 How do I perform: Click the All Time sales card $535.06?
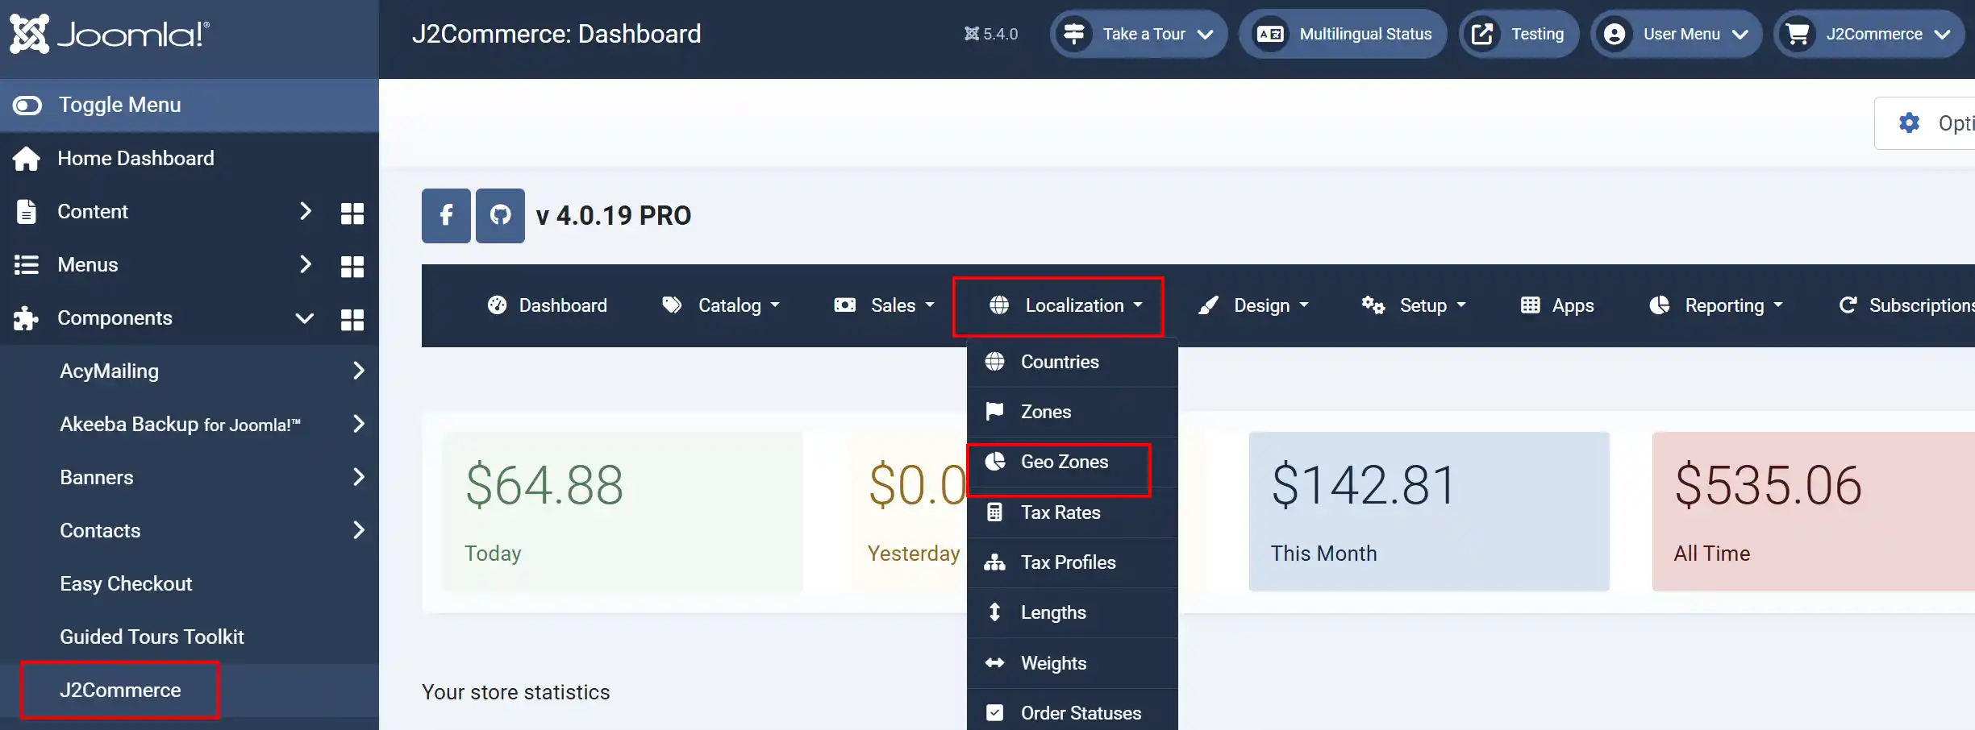tap(1814, 512)
